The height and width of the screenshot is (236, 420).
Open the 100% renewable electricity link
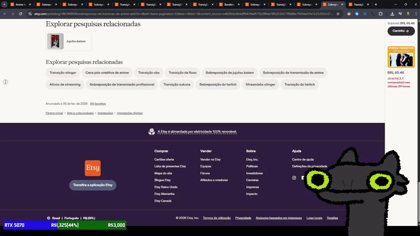click(197, 132)
